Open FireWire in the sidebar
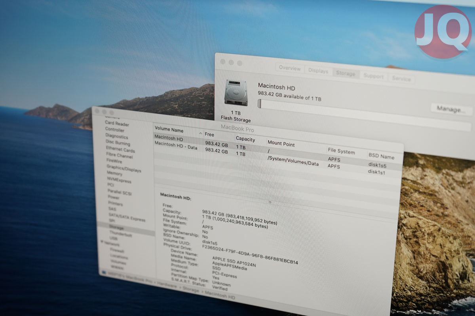 pos(114,161)
